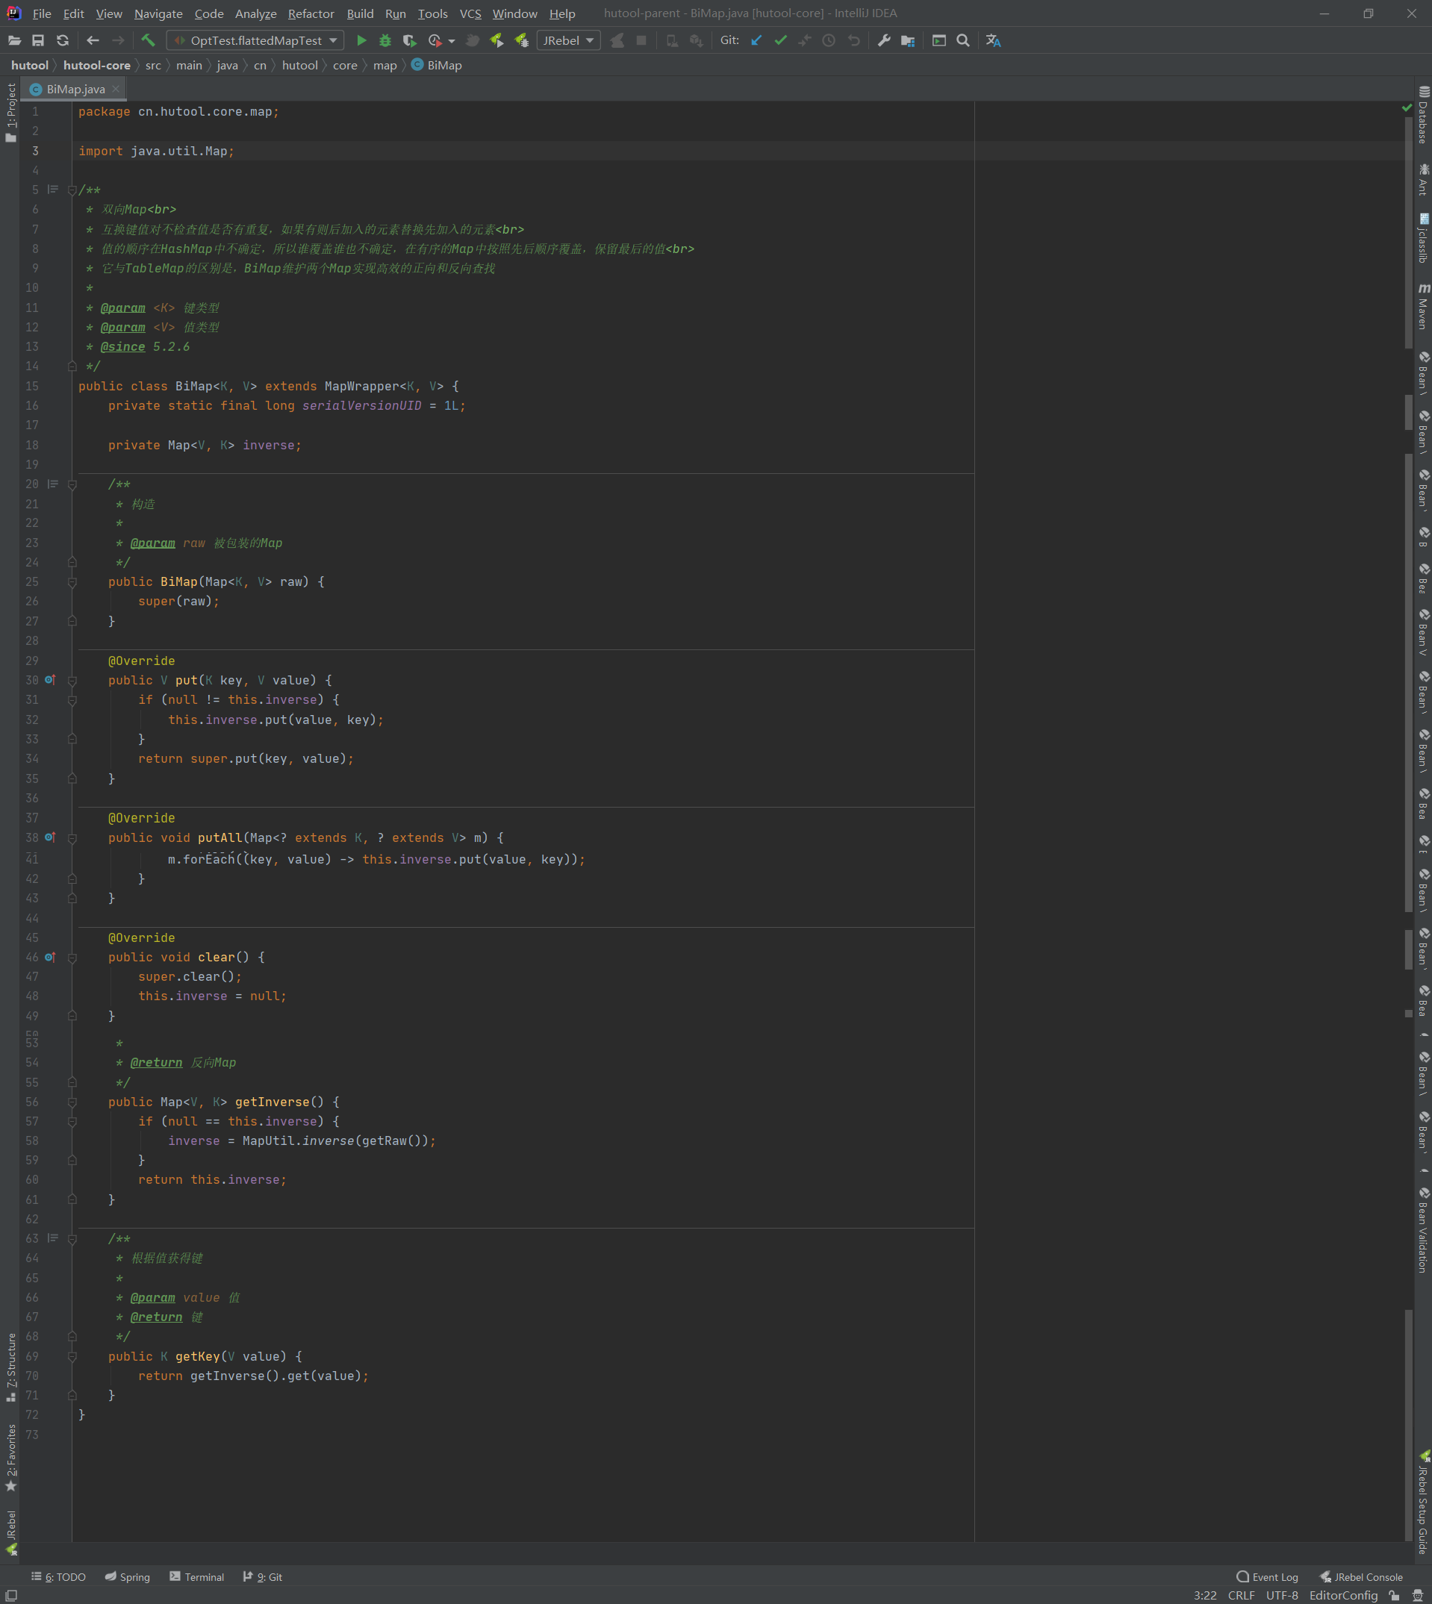Open Settings with the wrench icon
This screenshot has width=1432, height=1604.
tap(883, 40)
